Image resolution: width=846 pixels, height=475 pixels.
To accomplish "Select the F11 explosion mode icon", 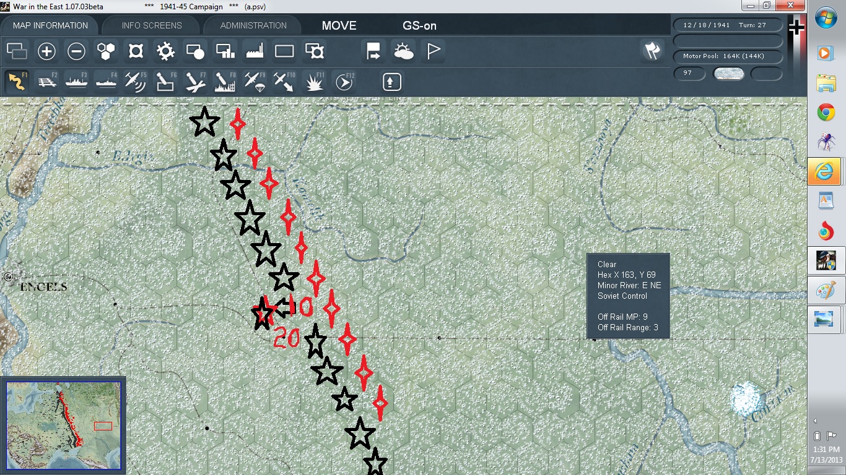I will click(314, 82).
